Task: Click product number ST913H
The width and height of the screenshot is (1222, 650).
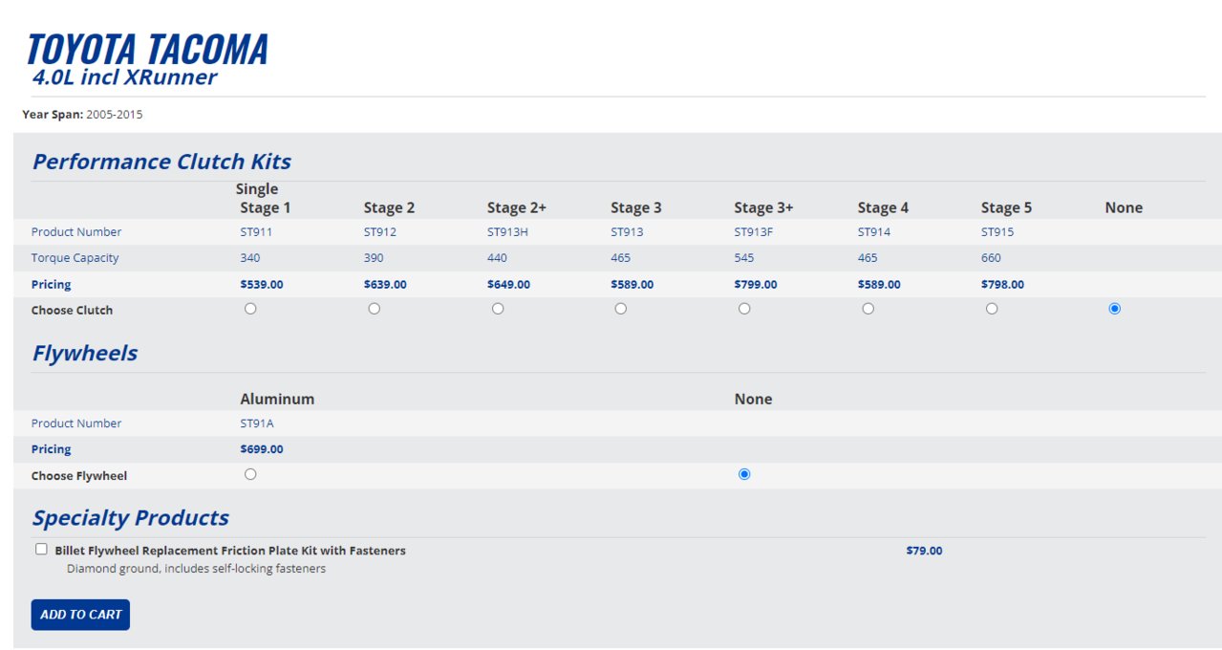Action: point(507,232)
